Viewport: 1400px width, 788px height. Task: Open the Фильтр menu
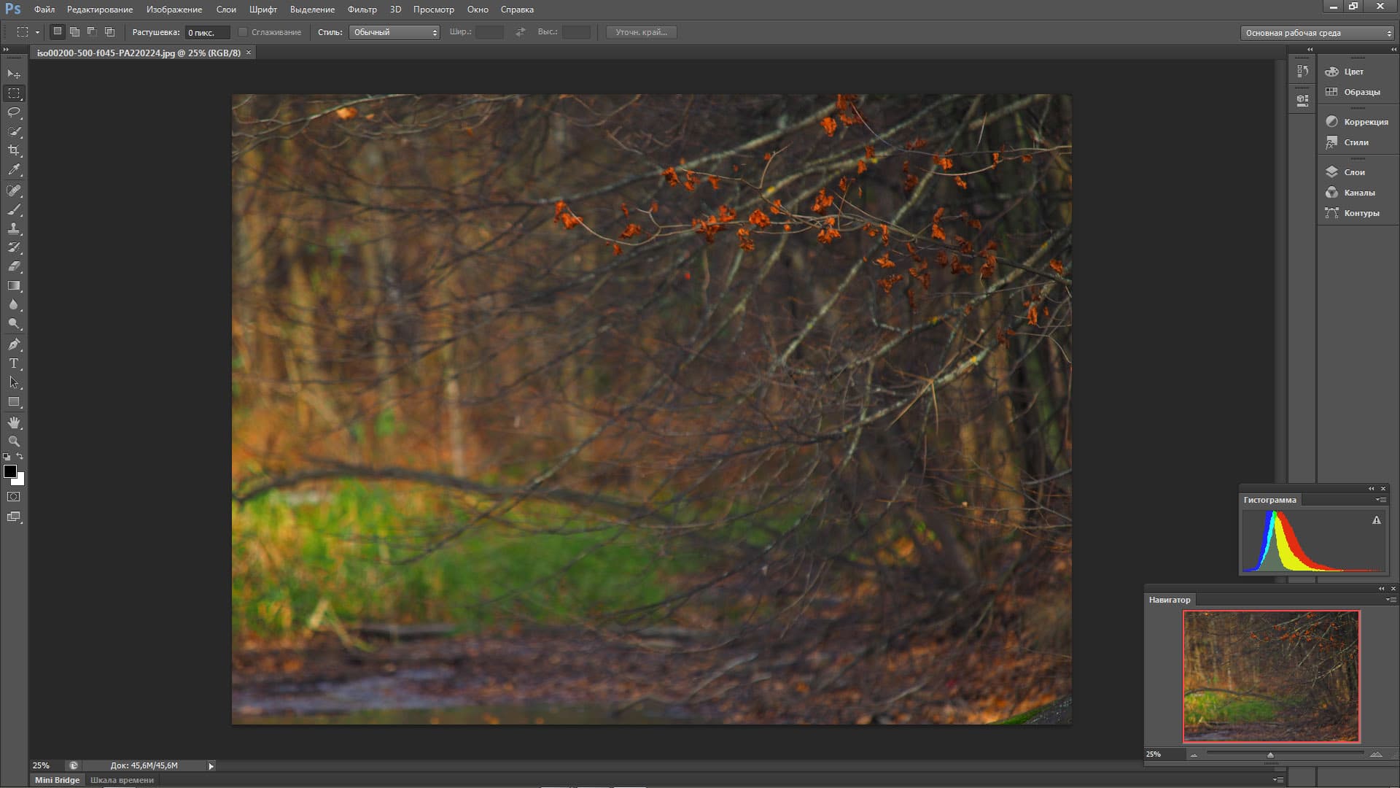tap(362, 9)
